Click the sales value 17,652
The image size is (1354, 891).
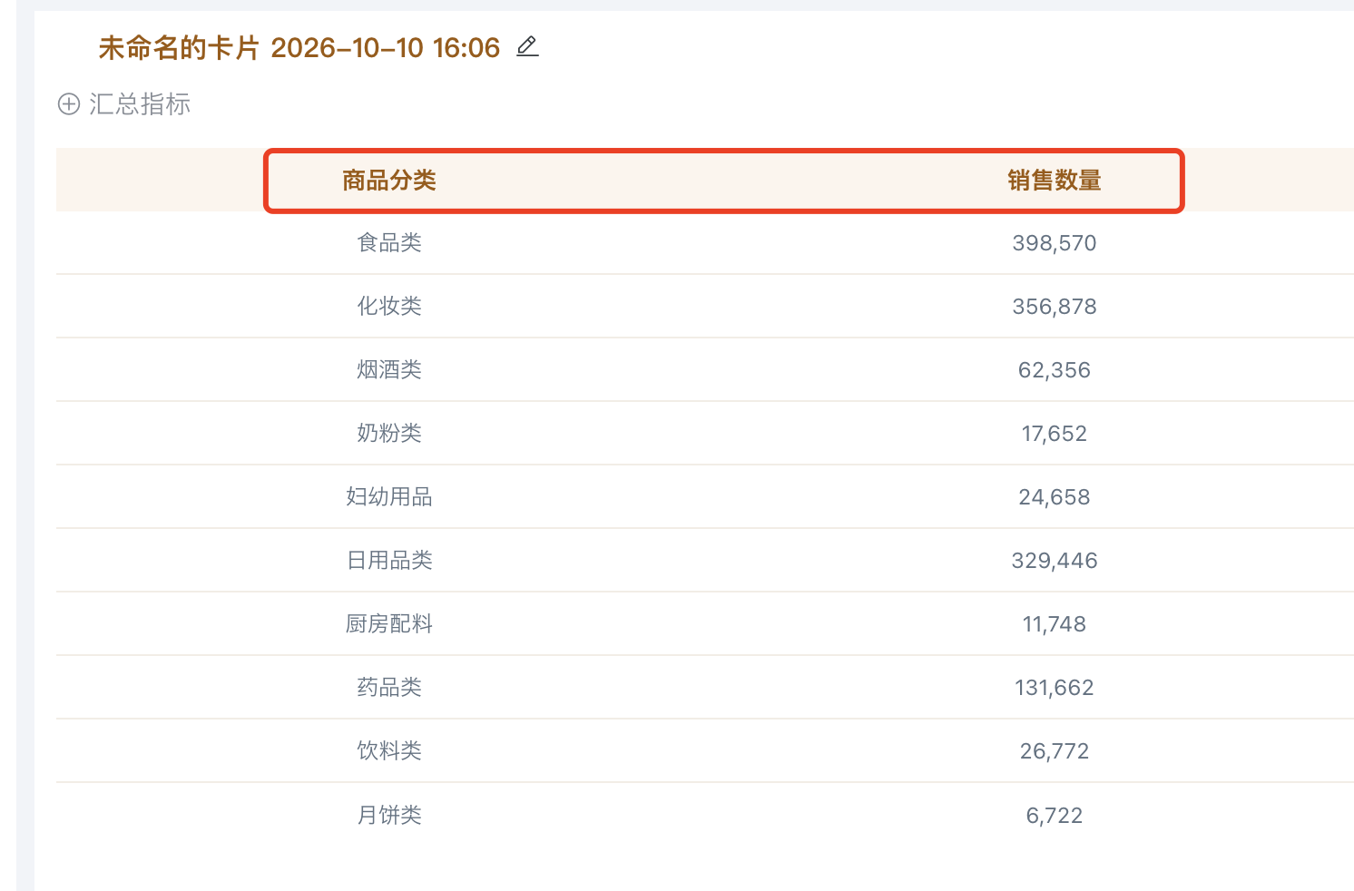click(1055, 434)
